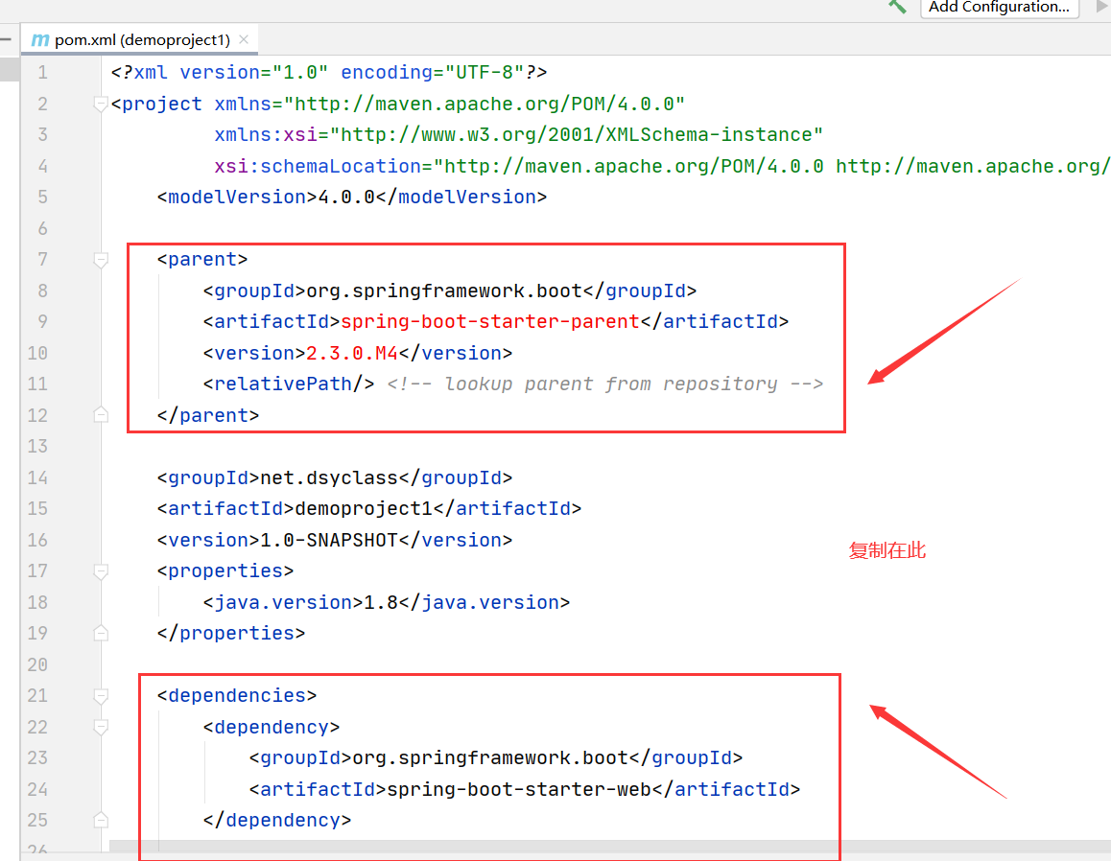The width and height of the screenshot is (1111, 861).
Task: Collapse the parent block at line 7
Action: (101, 260)
